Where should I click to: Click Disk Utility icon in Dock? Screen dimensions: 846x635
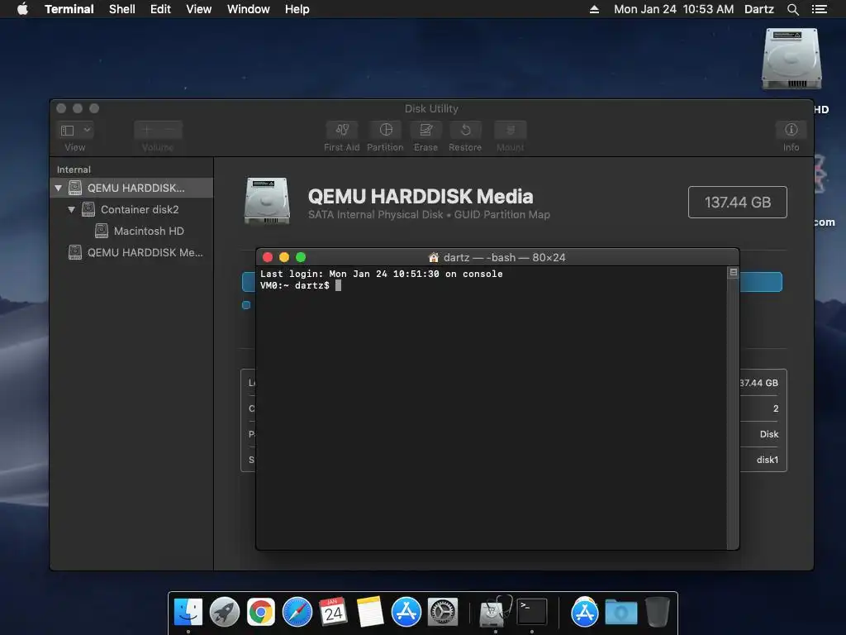point(496,611)
